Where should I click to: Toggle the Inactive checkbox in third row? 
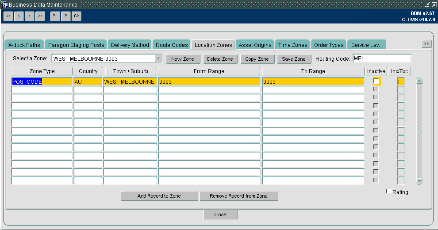click(376, 97)
